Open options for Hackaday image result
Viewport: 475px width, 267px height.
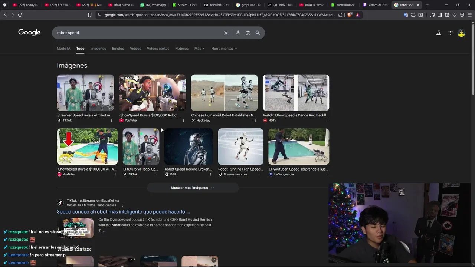click(x=255, y=121)
